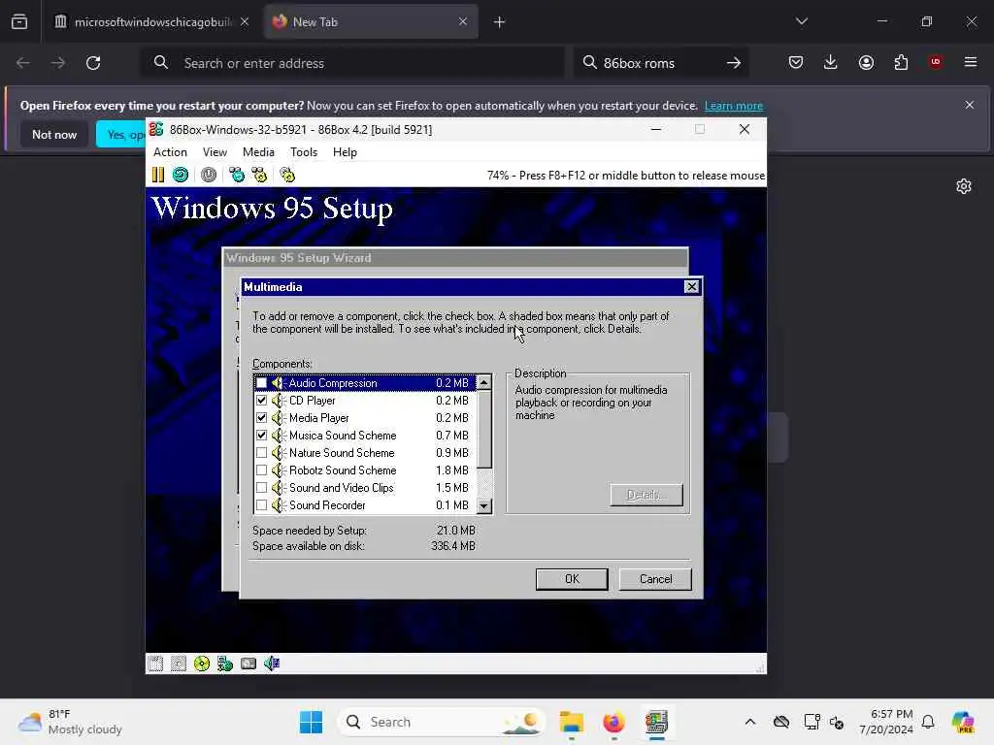994x745 pixels.
Task: Open the 86Box Media menu
Action: click(258, 152)
